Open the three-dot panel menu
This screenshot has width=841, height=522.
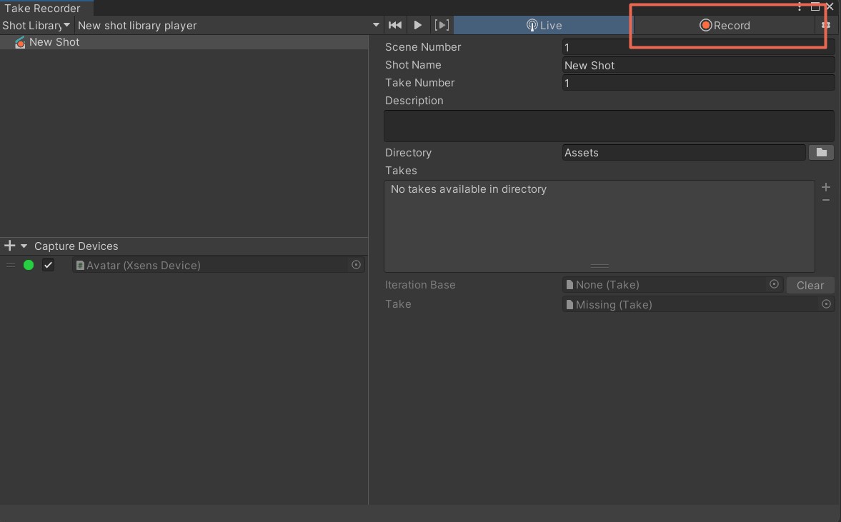[800, 6]
